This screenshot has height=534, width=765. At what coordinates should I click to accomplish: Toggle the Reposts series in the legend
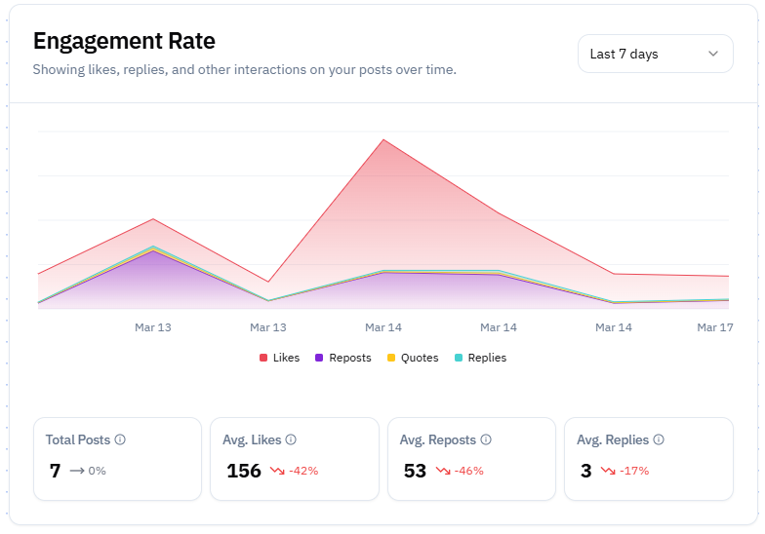coord(343,358)
